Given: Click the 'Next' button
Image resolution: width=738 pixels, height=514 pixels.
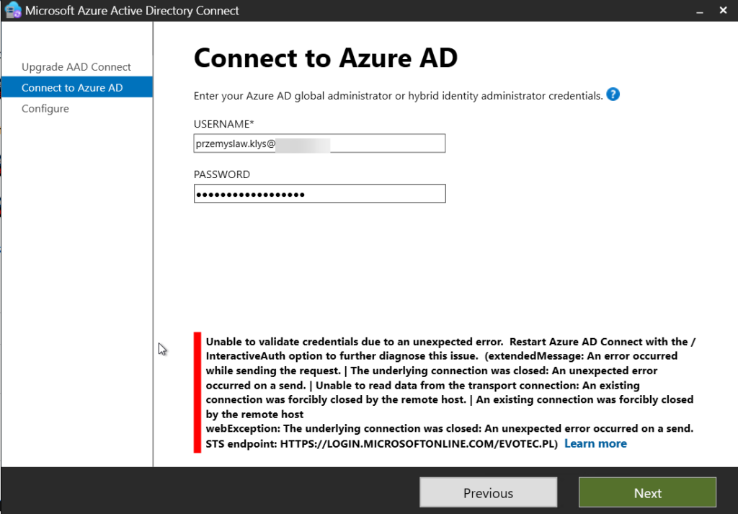Looking at the screenshot, I should [646, 492].
